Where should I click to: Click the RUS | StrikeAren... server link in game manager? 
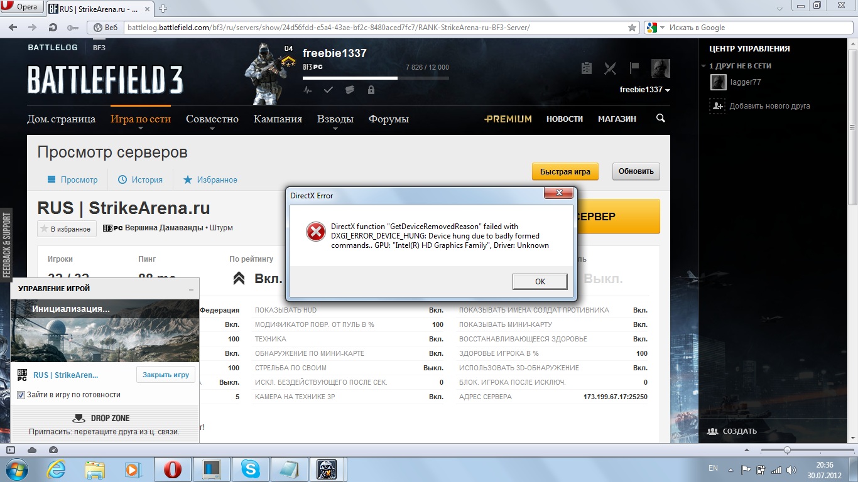click(x=66, y=375)
